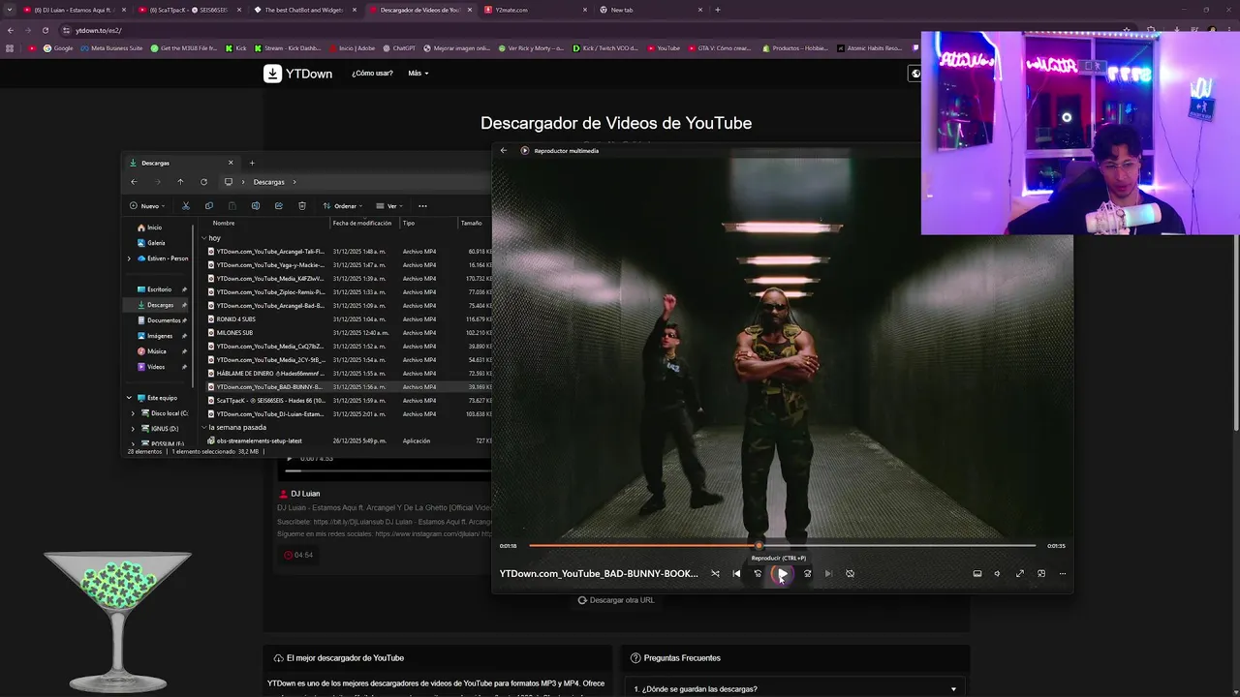Expand Disco local (C:) in the sidebar
1240x697 pixels.
(133, 413)
